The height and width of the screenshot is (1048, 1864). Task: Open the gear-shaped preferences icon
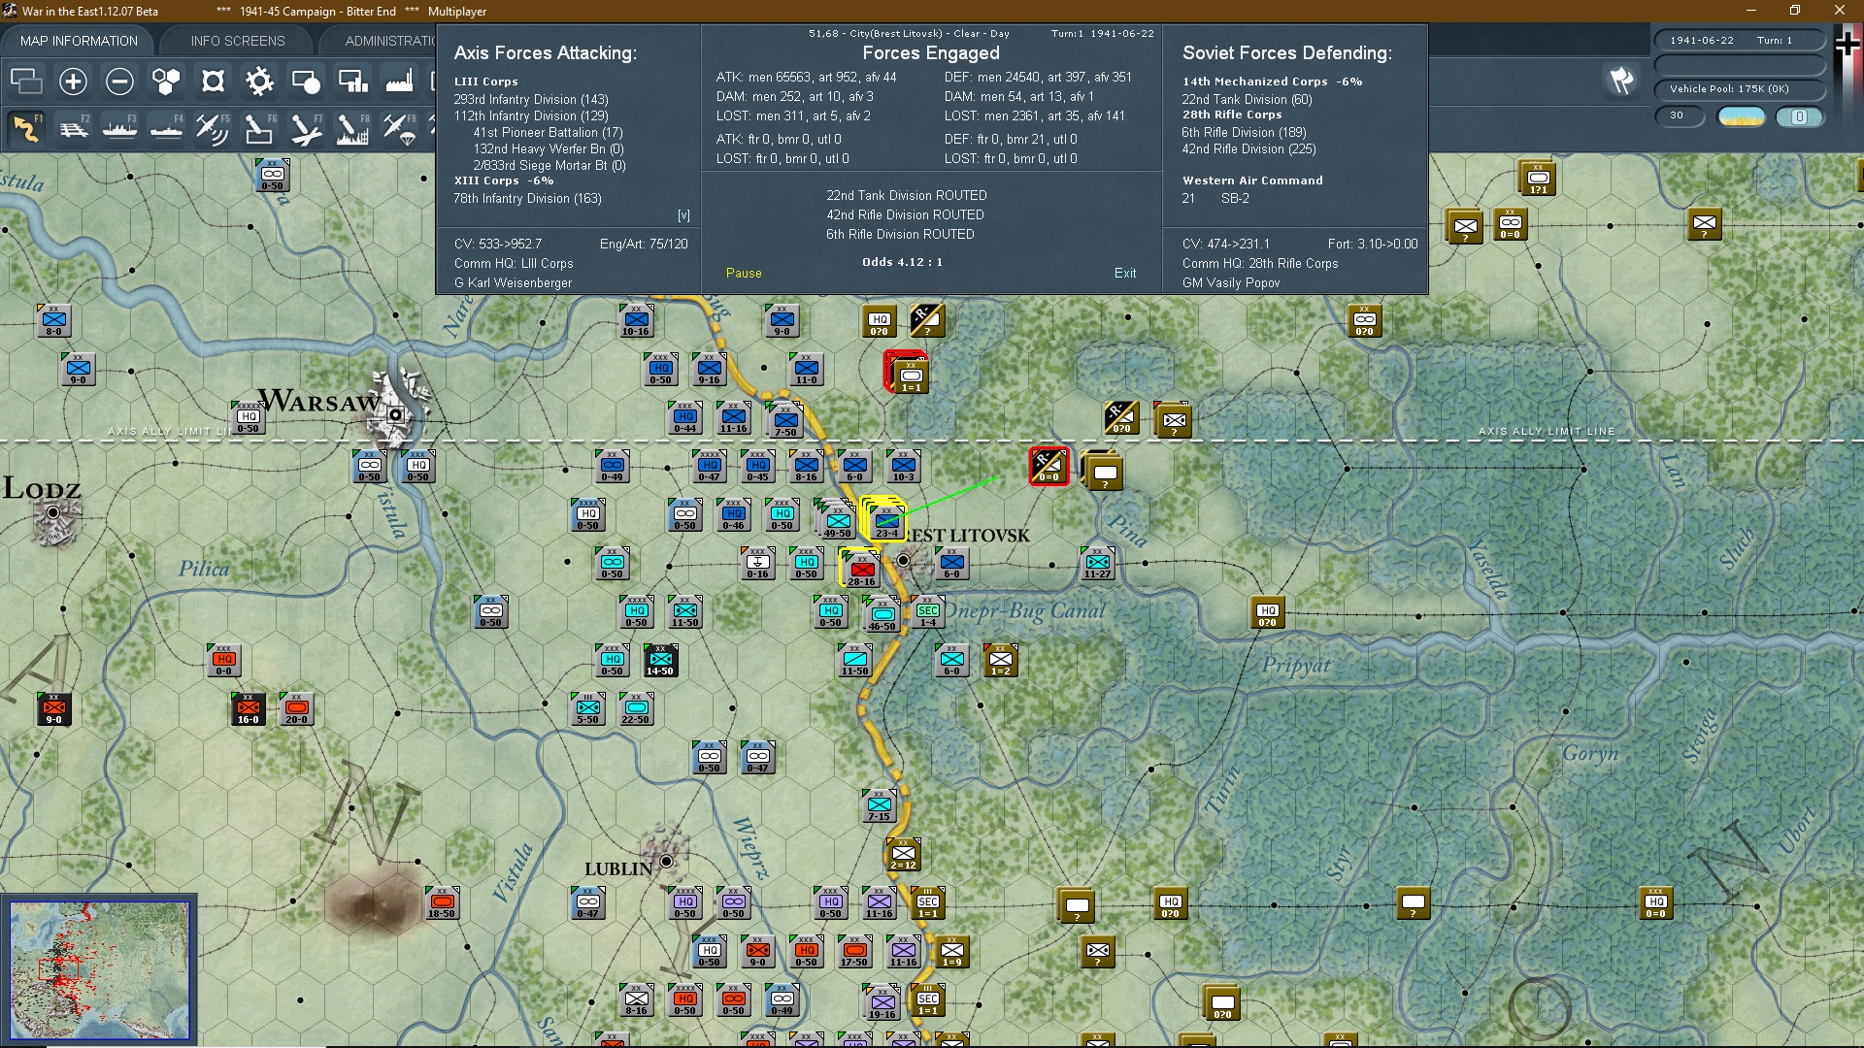[259, 82]
